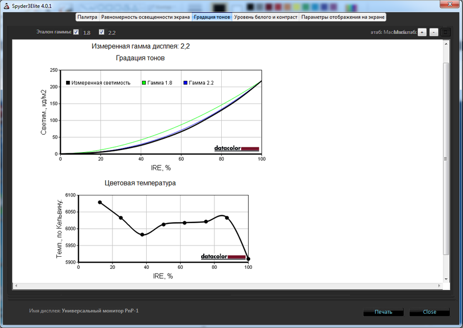
Task: Open the Палитра tab
Action: 87,17
